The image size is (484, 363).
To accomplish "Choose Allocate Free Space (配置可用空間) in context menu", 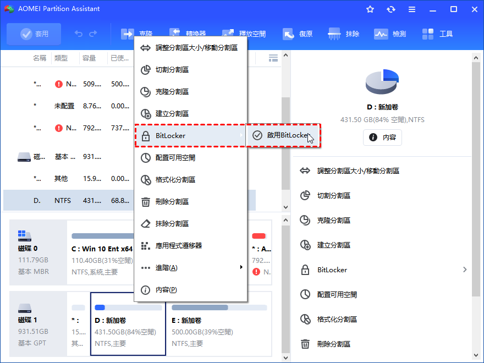I will point(190,158).
